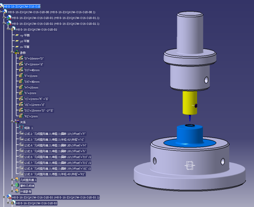
Task: Select the D20-03 (D20-03.1) tree label
Action: pos(56,198)
